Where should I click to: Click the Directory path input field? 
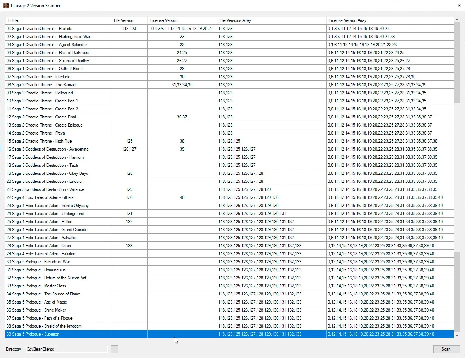click(x=67, y=349)
